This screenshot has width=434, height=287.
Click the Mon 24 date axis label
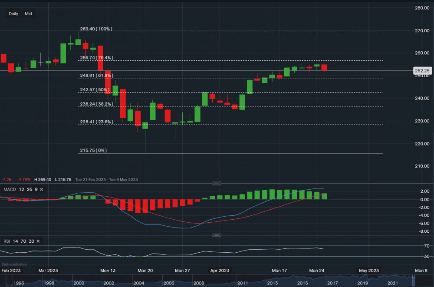tap(316, 270)
